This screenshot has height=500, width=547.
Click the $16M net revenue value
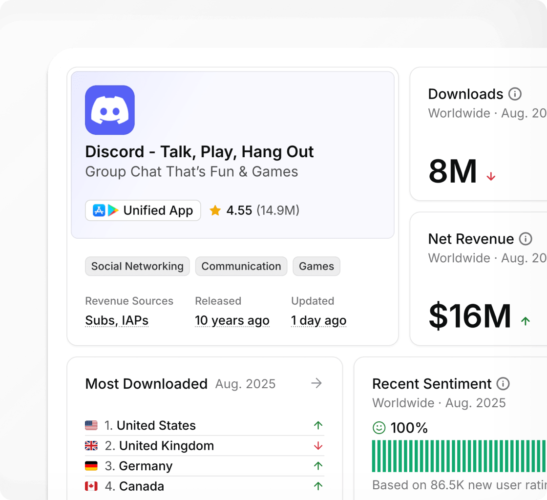pos(469,316)
